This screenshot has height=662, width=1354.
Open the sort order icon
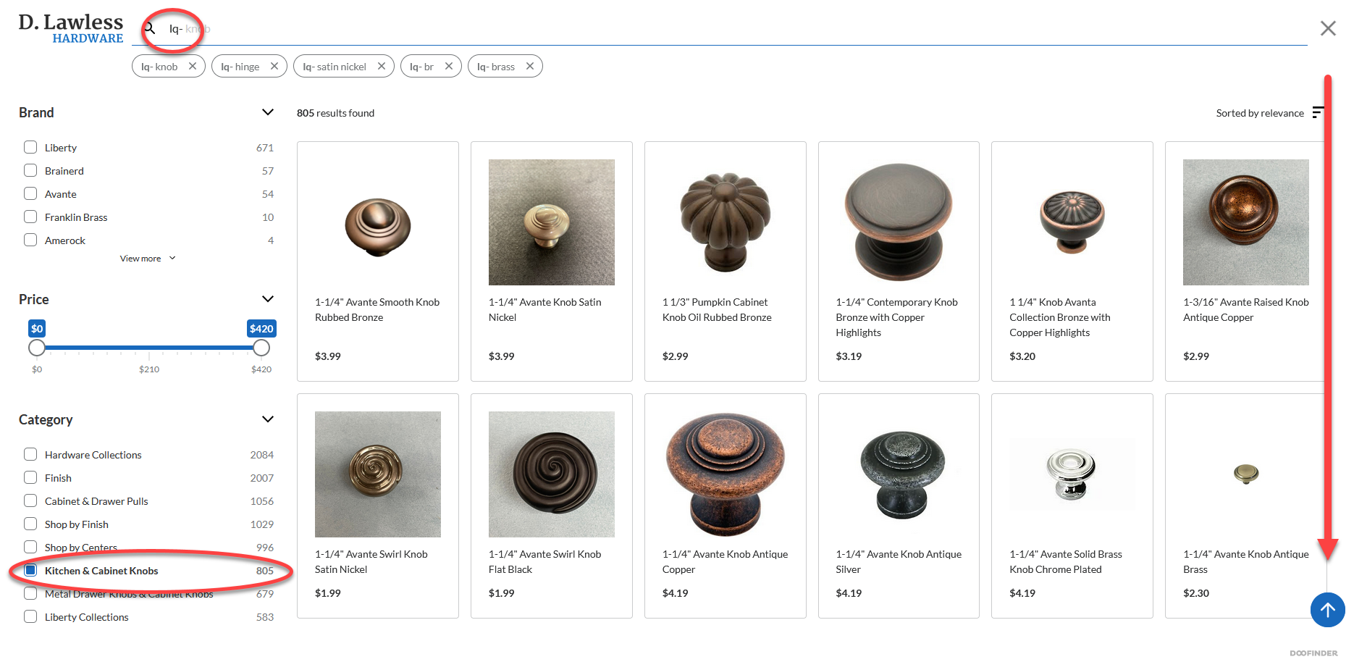pyautogui.click(x=1318, y=112)
